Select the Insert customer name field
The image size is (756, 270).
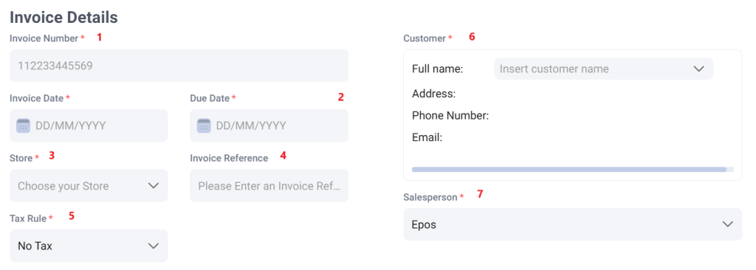[604, 69]
